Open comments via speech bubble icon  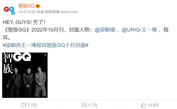[x=84, y=105]
